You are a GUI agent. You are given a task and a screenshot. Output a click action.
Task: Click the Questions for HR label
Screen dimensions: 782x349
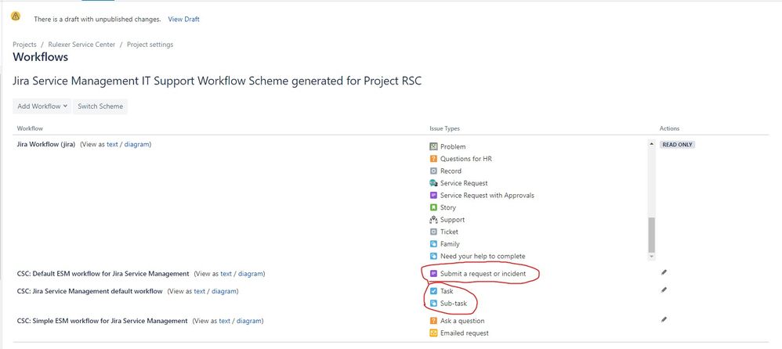(466, 159)
